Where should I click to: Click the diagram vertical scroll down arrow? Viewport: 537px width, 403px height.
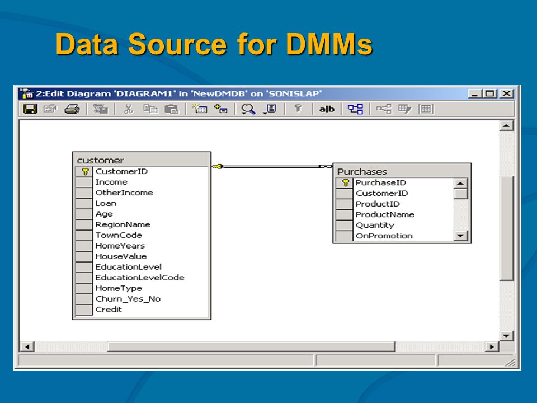tap(506, 336)
